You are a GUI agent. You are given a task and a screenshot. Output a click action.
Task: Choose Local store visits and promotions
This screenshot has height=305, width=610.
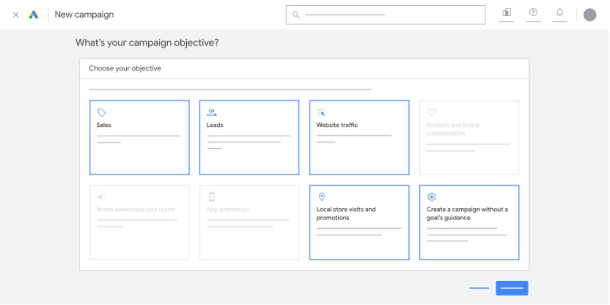(x=359, y=222)
